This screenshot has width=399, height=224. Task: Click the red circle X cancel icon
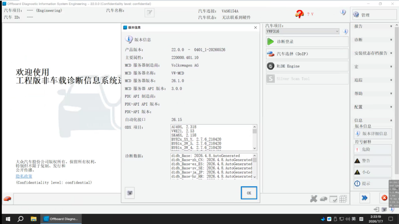coord(384,198)
